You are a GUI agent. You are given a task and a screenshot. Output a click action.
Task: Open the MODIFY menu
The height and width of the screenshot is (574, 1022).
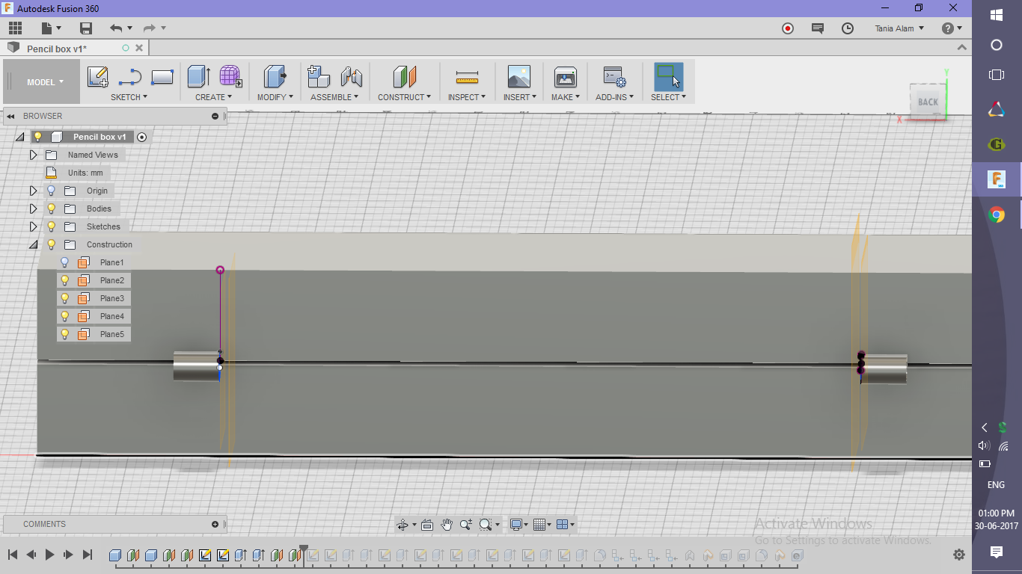point(275,97)
